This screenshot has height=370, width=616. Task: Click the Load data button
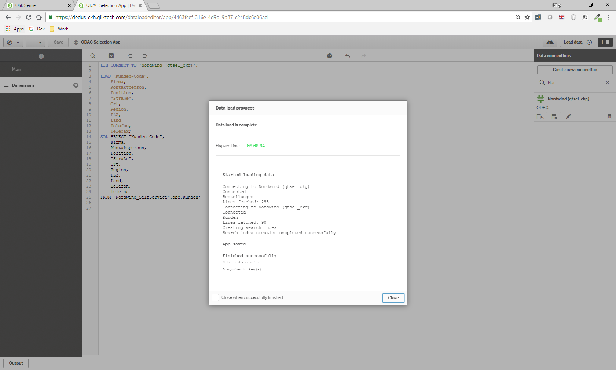click(x=577, y=42)
